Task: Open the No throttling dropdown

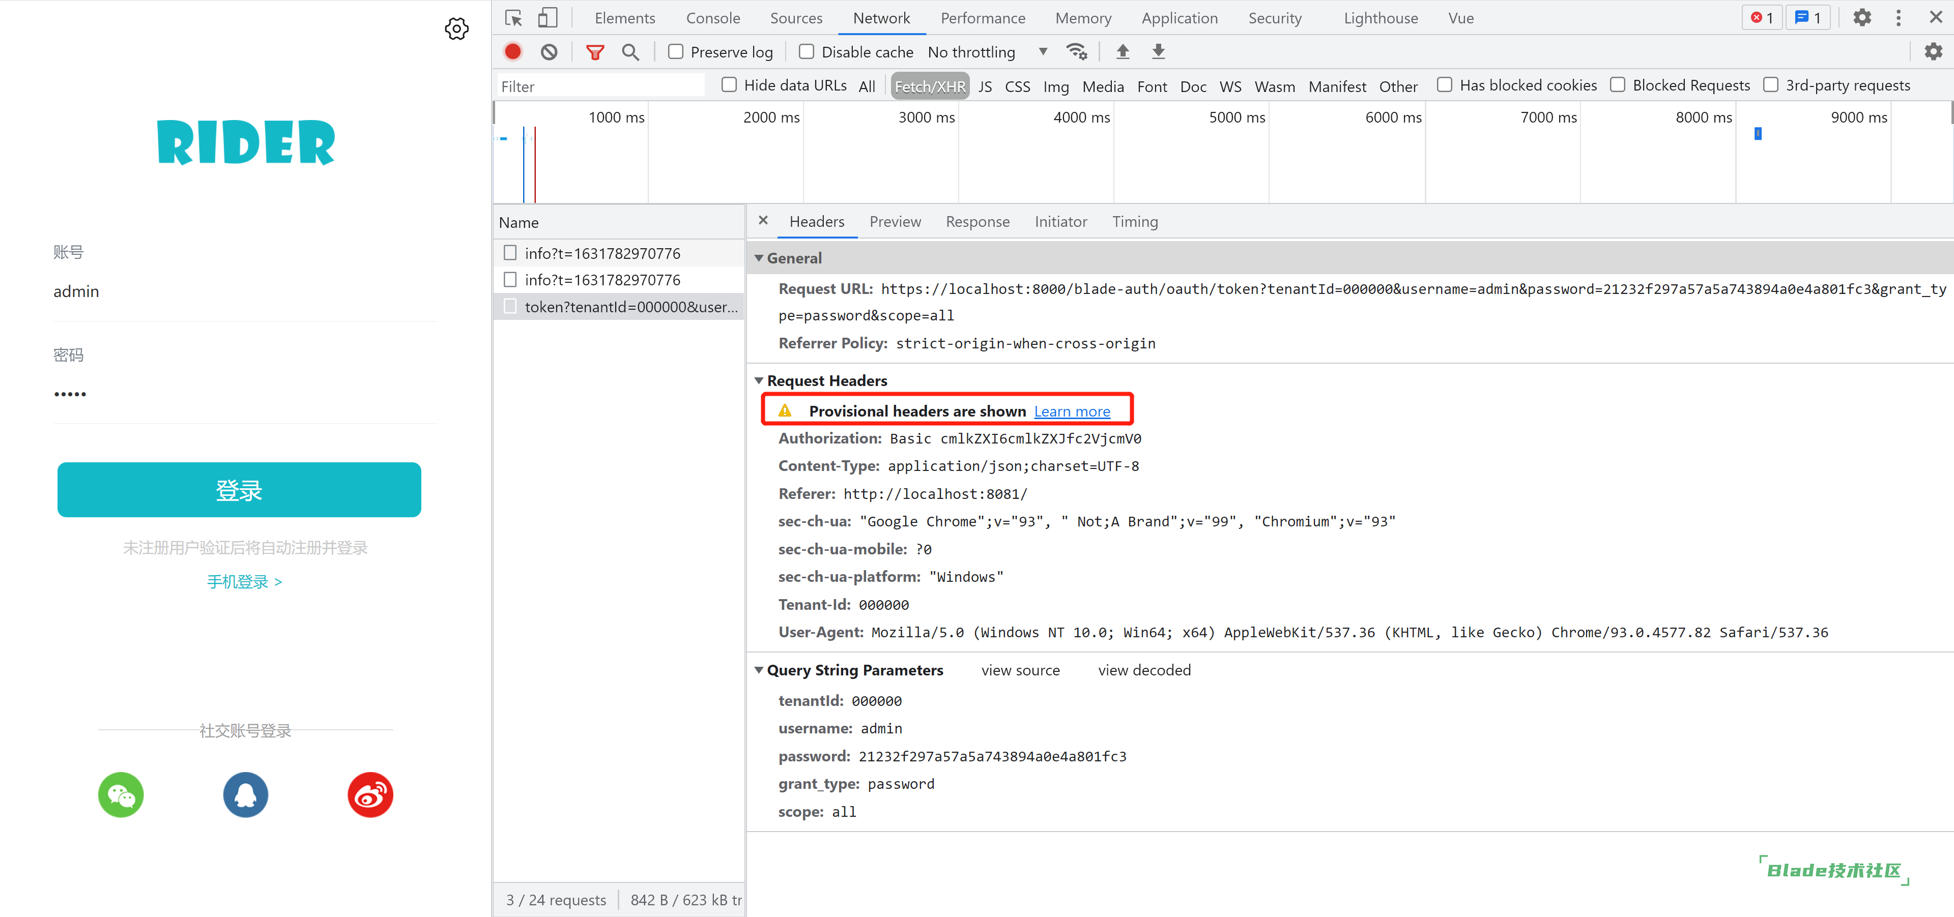Action: [x=988, y=51]
